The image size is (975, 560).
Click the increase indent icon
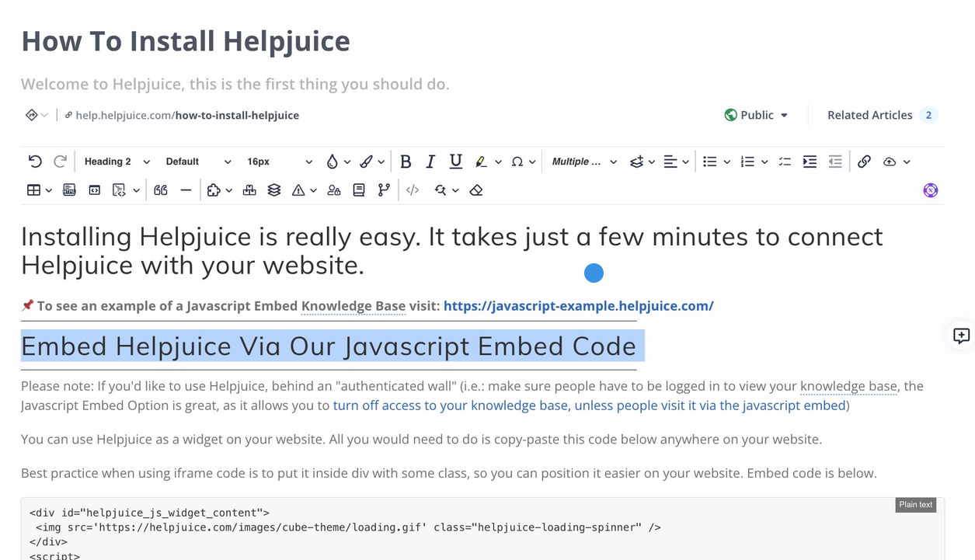click(810, 162)
